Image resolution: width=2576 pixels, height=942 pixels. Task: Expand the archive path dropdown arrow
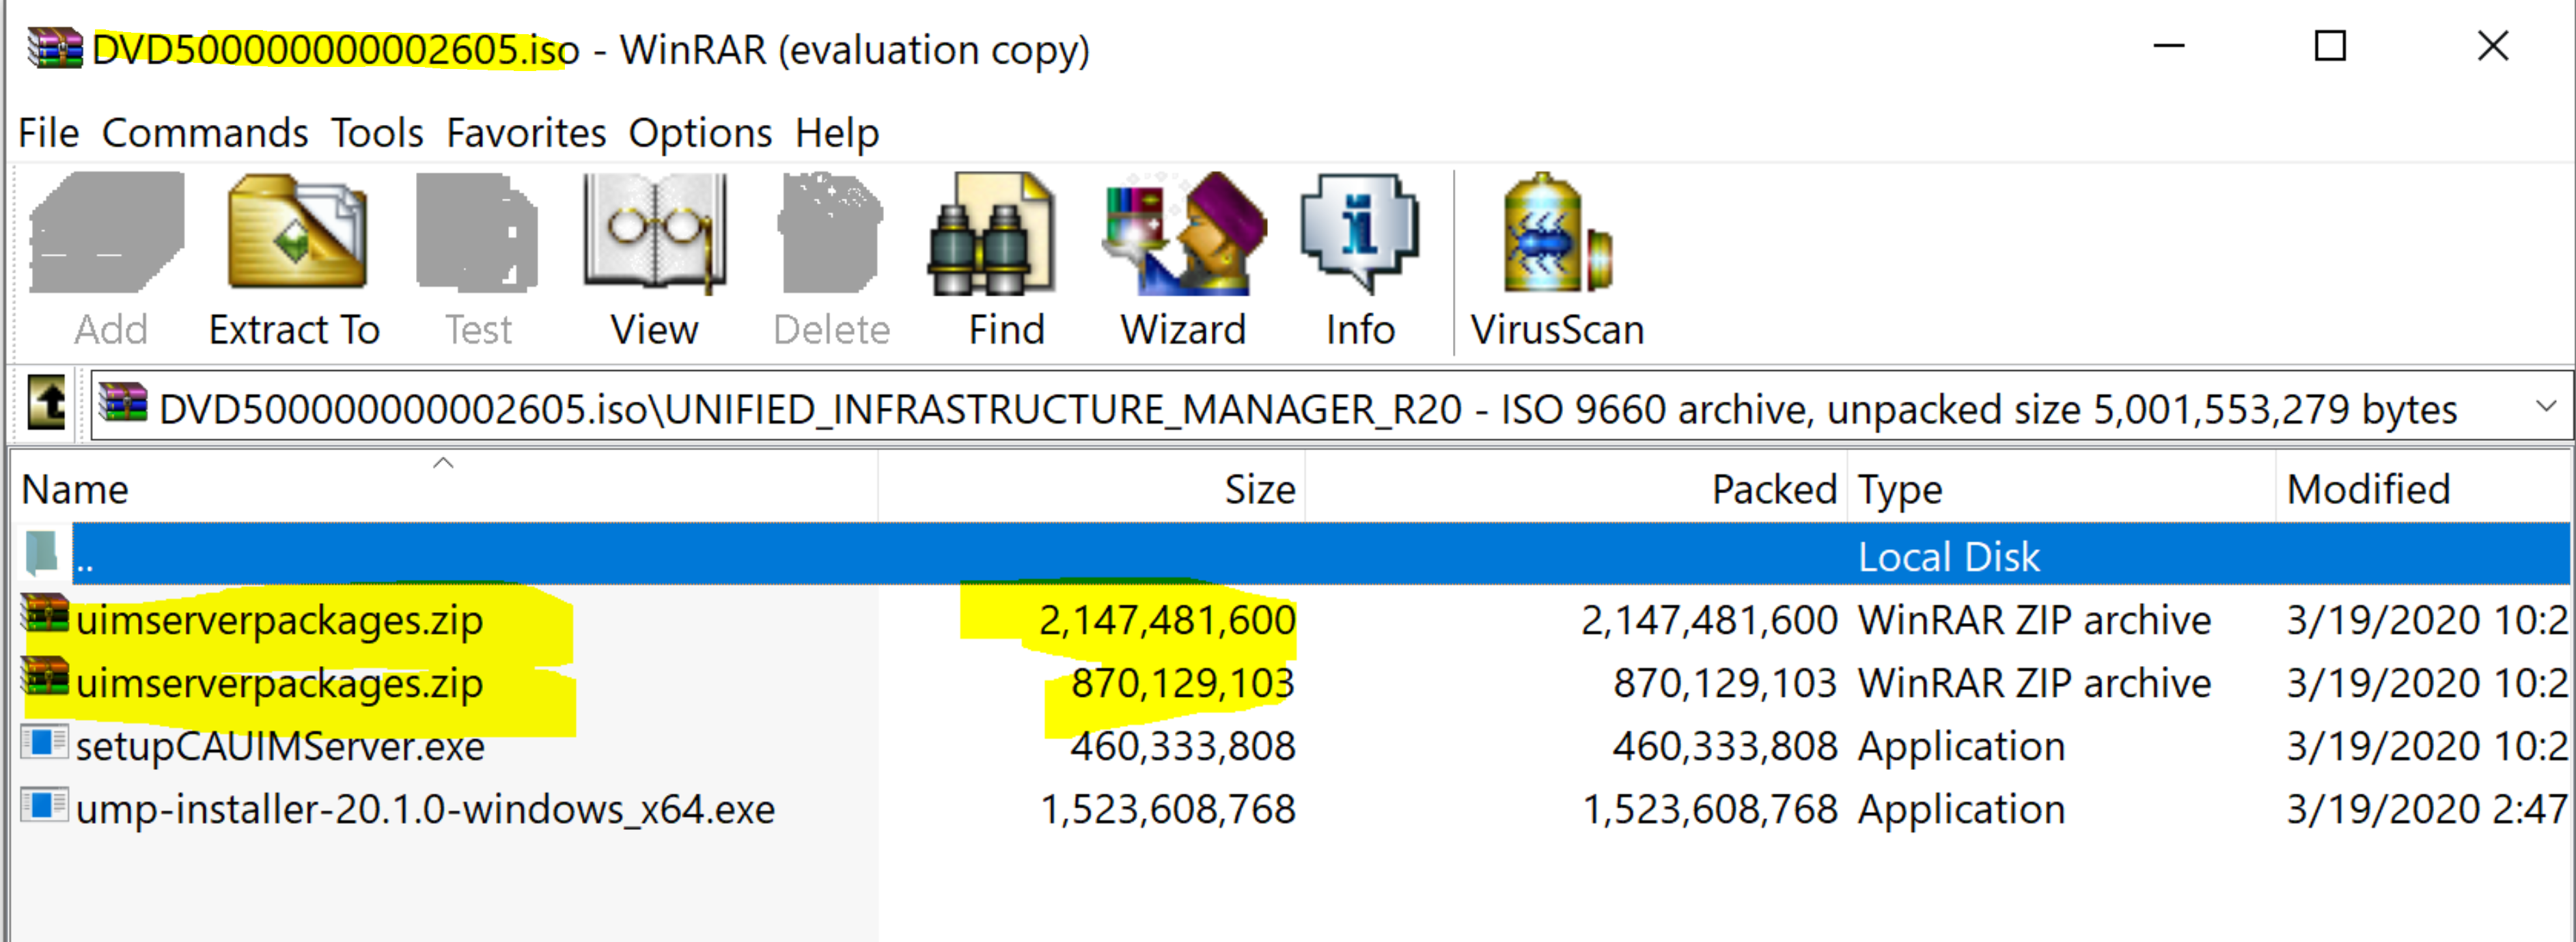tap(2545, 407)
